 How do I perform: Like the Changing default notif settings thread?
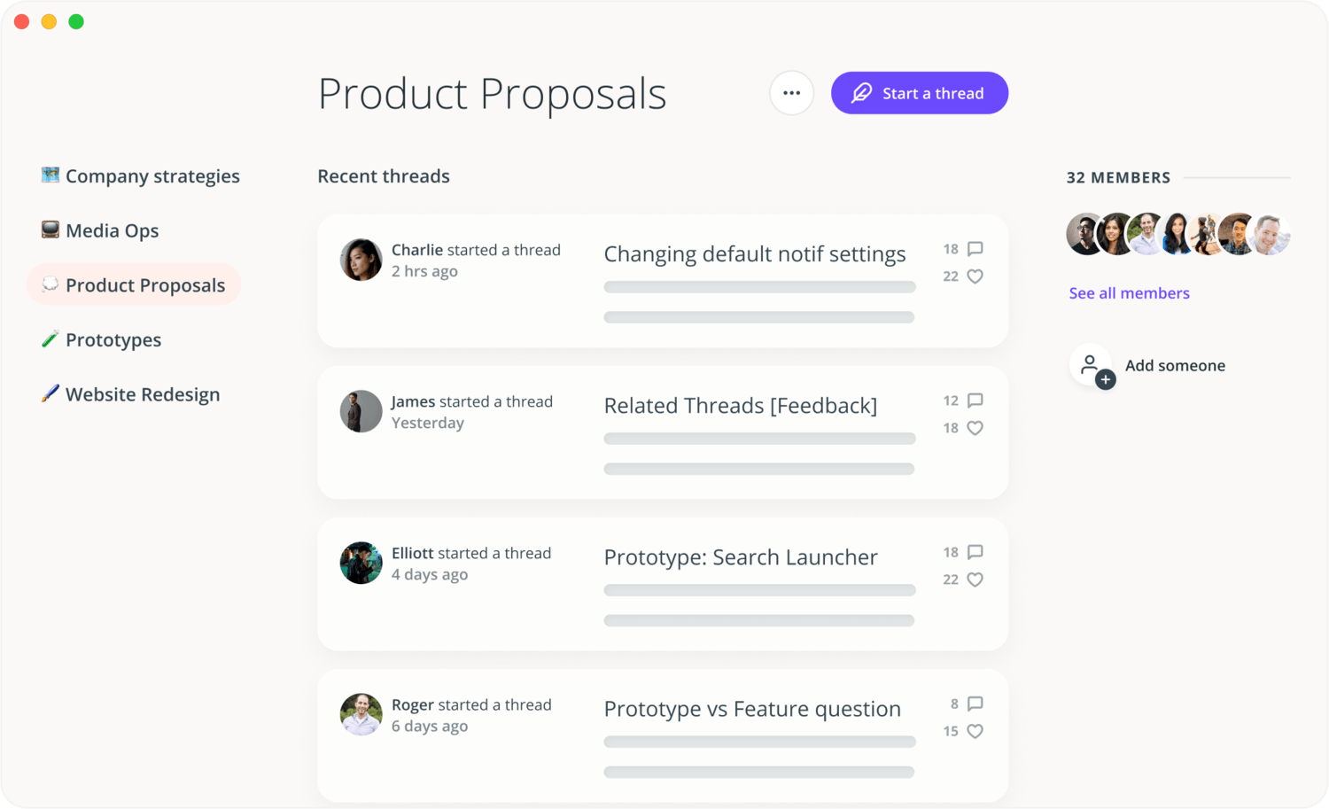[x=975, y=276]
